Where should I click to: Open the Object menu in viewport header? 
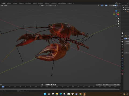pyautogui.click(x=6, y=6)
